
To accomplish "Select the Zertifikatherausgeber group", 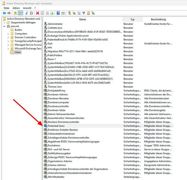I will [59, 153].
